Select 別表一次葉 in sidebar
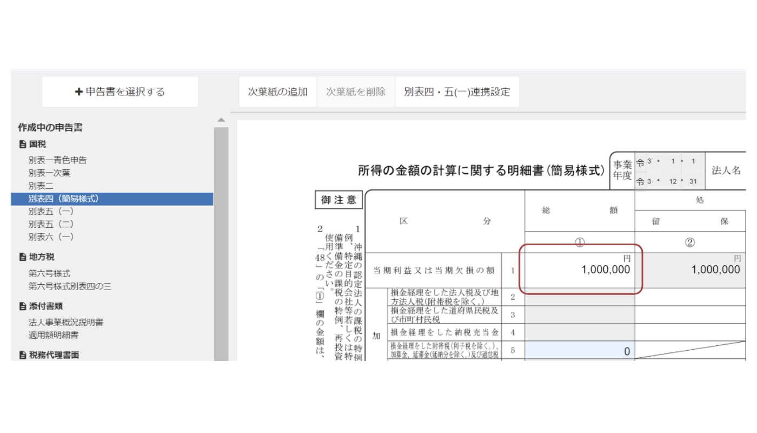 tap(49, 173)
